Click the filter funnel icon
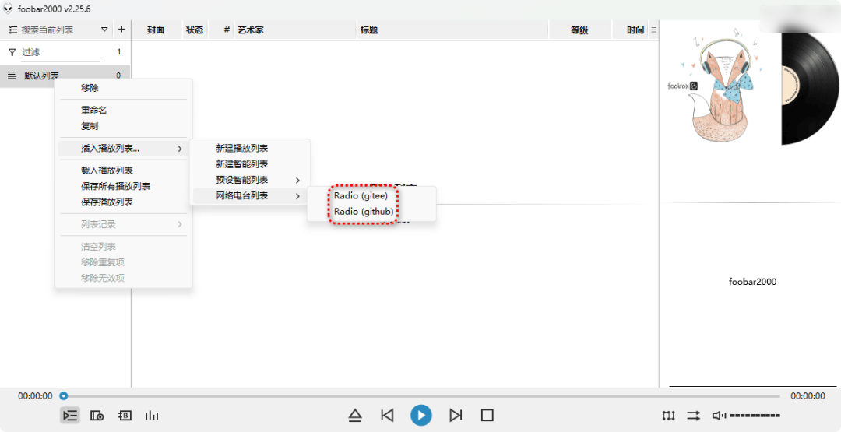This screenshot has height=432, width=841. point(12,52)
